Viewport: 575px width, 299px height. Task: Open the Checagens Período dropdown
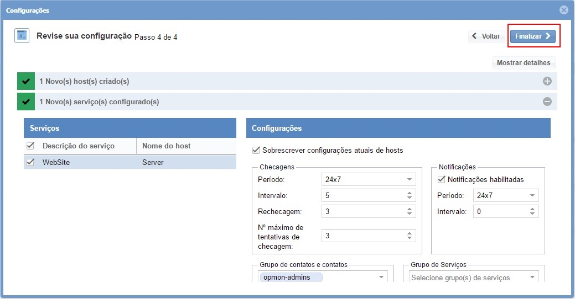tap(409, 180)
